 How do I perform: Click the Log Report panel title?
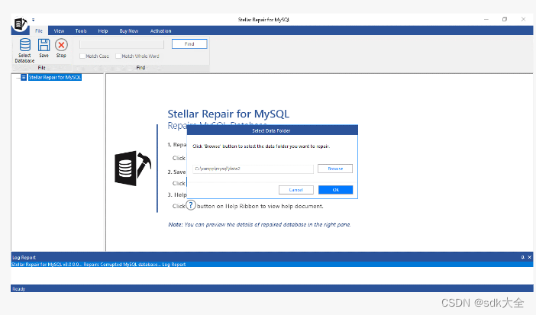click(x=24, y=257)
